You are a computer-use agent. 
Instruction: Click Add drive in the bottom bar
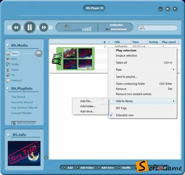[106, 168]
